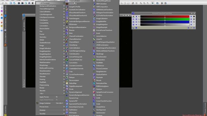Open the History Explorer side tab
The height and width of the screenshot is (116, 207).
click(x=5, y=39)
